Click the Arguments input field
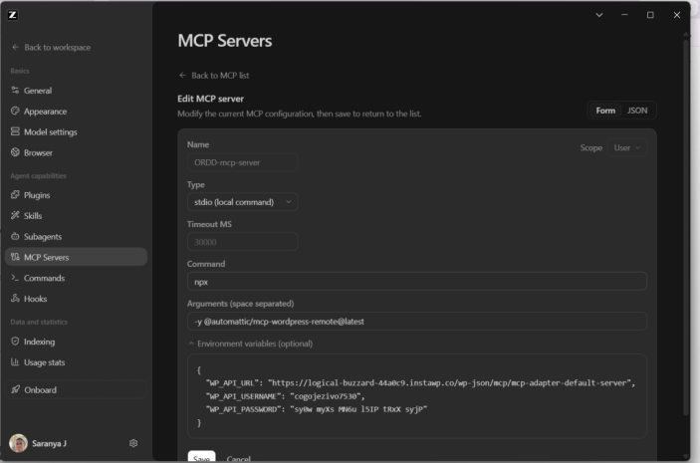The height and width of the screenshot is (463, 700). coord(417,321)
